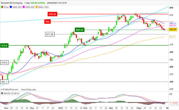This screenshot has width=179, height=110.
Task: Click the green 526.35 support level tag
Action: tap(80, 30)
